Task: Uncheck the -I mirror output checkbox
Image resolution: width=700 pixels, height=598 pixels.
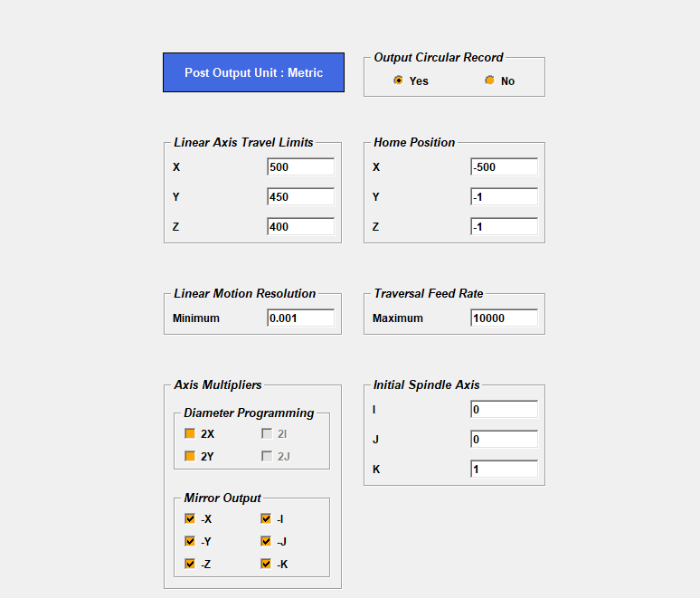Action: (266, 518)
